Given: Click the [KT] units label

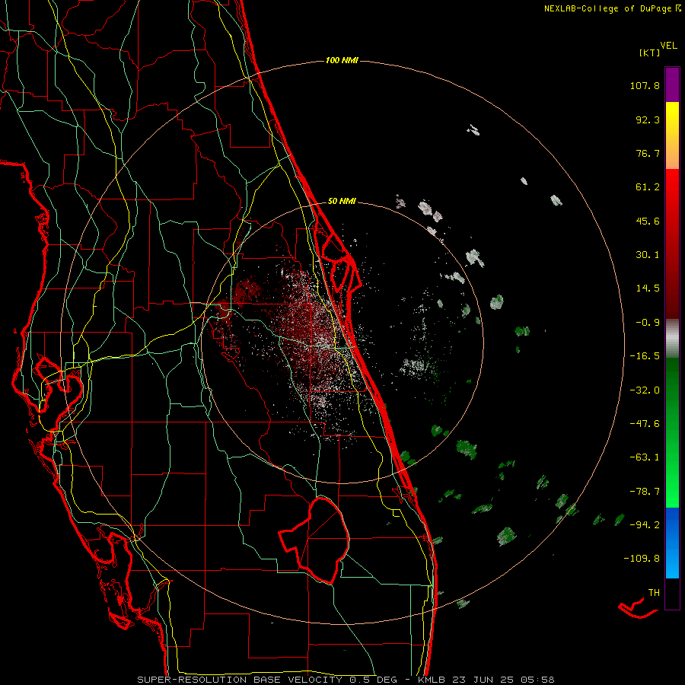Looking at the screenshot, I should coord(649,53).
